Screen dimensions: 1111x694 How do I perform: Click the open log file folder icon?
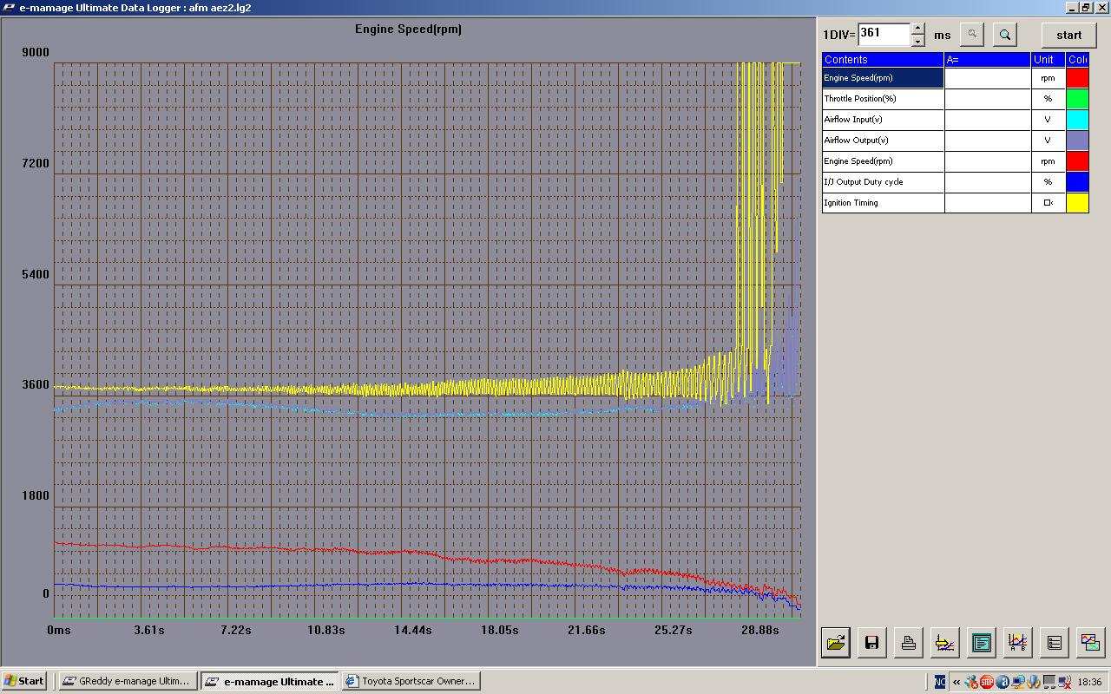coord(836,642)
